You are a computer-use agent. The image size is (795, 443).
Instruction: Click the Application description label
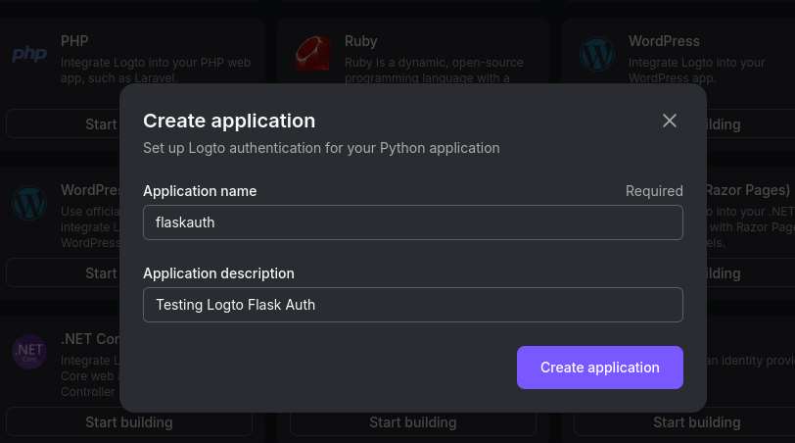pos(218,273)
